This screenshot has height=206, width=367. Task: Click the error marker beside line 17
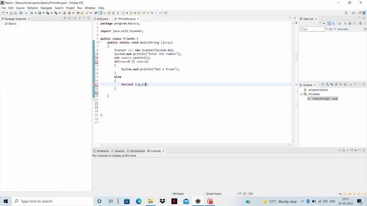(x=94, y=84)
